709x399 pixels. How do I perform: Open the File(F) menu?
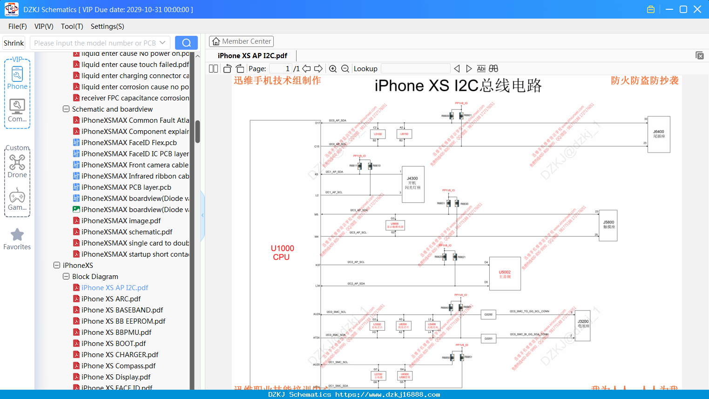[x=18, y=27]
